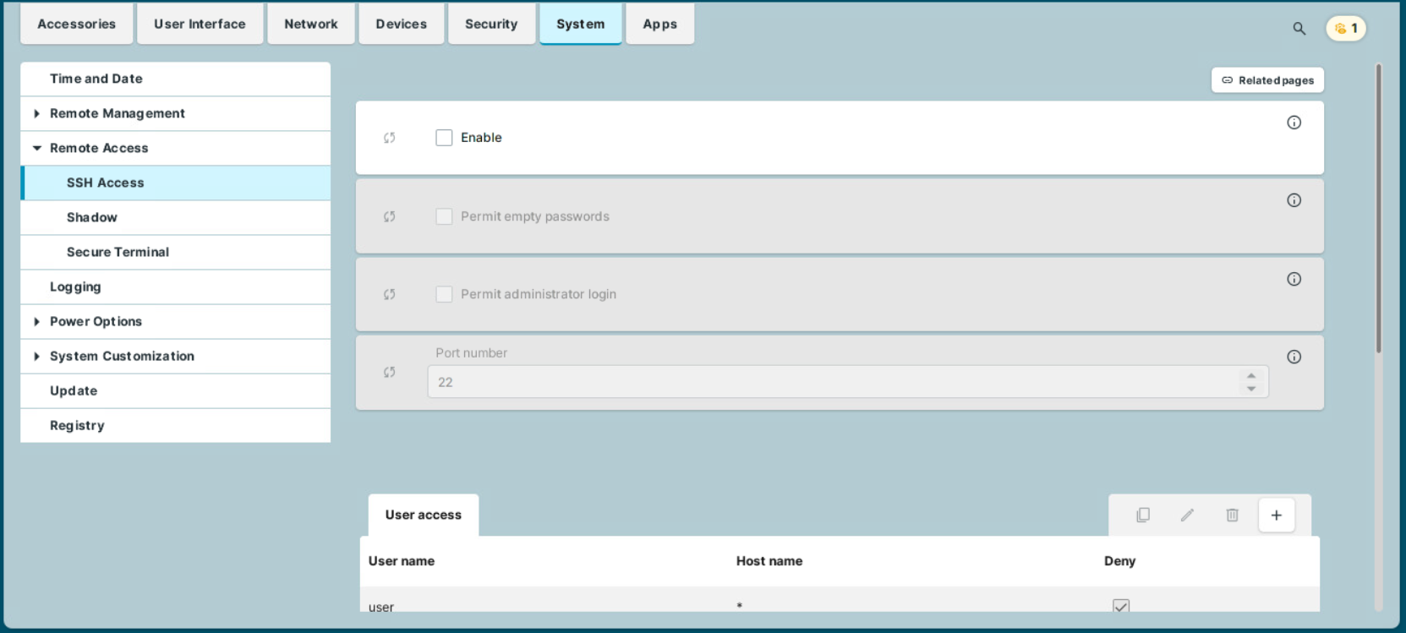This screenshot has height=633, width=1406.
Task: Open the notification badge showing 1
Action: pos(1345,29)
